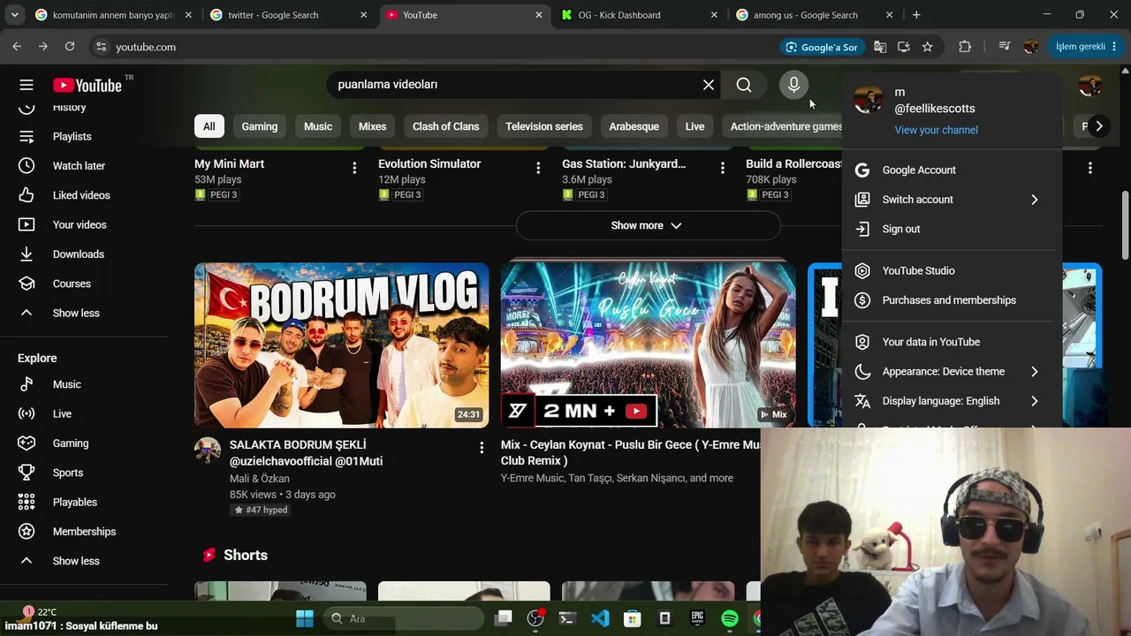
Task: Open the Windows Start menu
Action: tap(305, 618)
